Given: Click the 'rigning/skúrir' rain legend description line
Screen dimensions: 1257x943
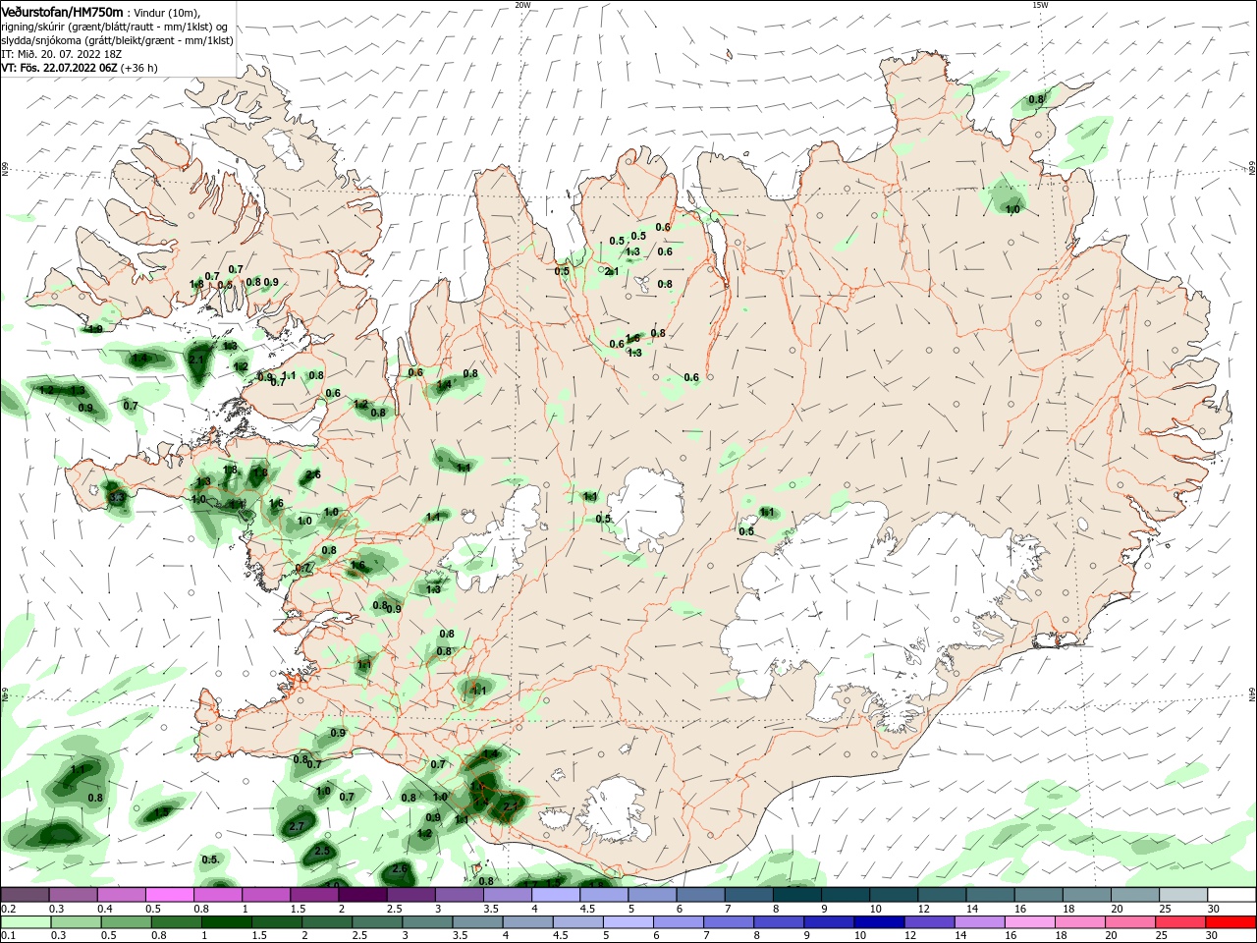Looking at the screenshot, I should [x=115, y=26].
